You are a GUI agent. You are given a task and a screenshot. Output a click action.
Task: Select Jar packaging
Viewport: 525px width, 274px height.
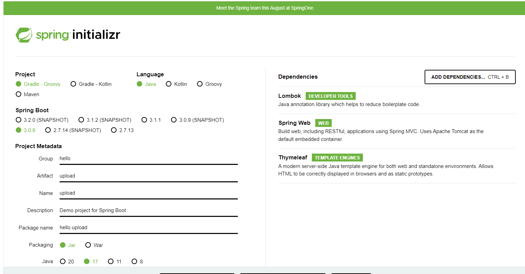(x=68, y=245)
